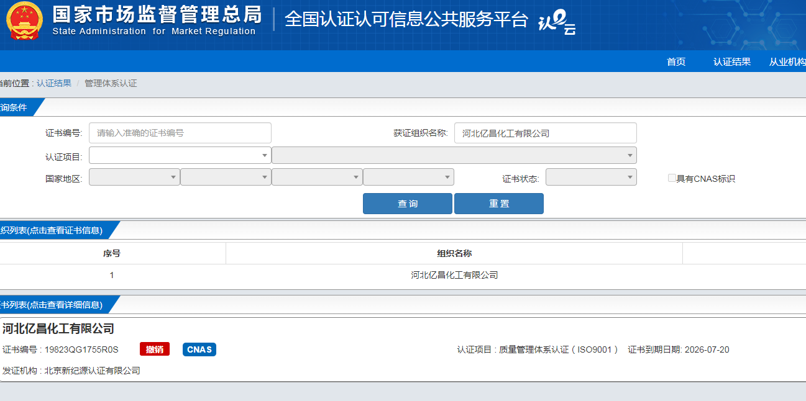Click the 序号 column header
The image size is (806, 401).
(x=112, y=253)
